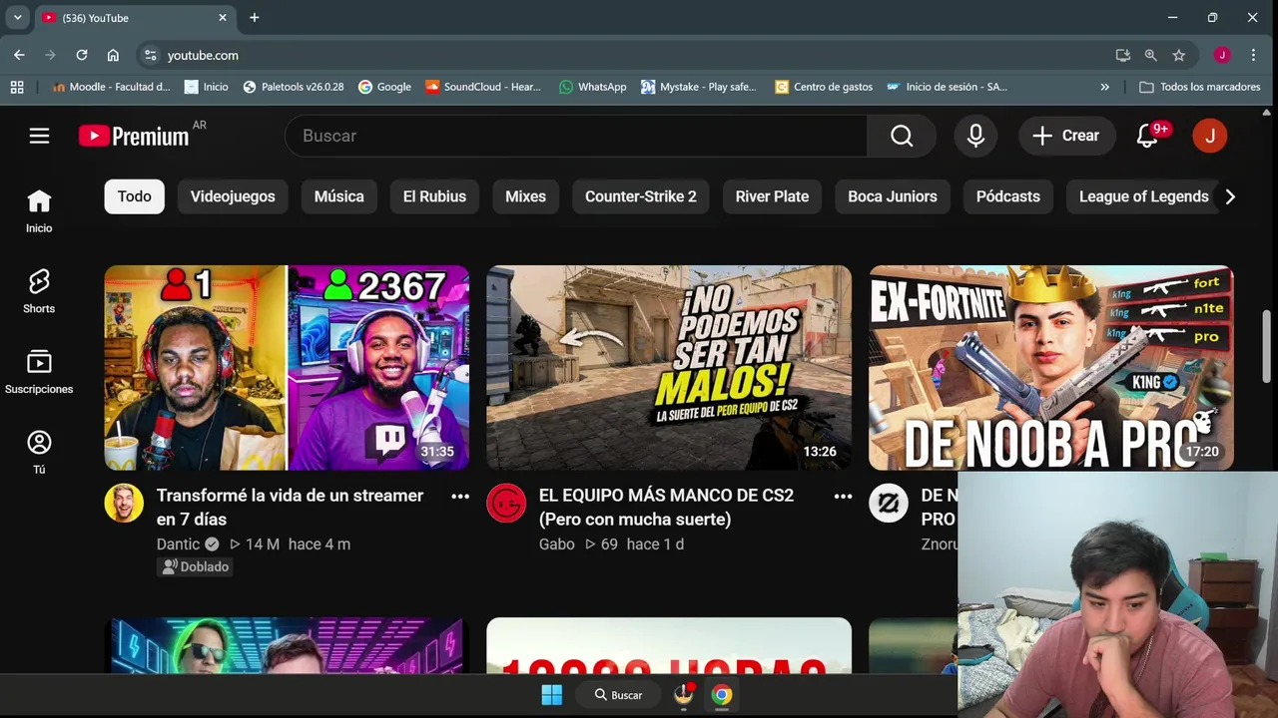Go back in browser history
Image resolution: width=1278 pixels, height=718 pixels.
click(19, 55)
